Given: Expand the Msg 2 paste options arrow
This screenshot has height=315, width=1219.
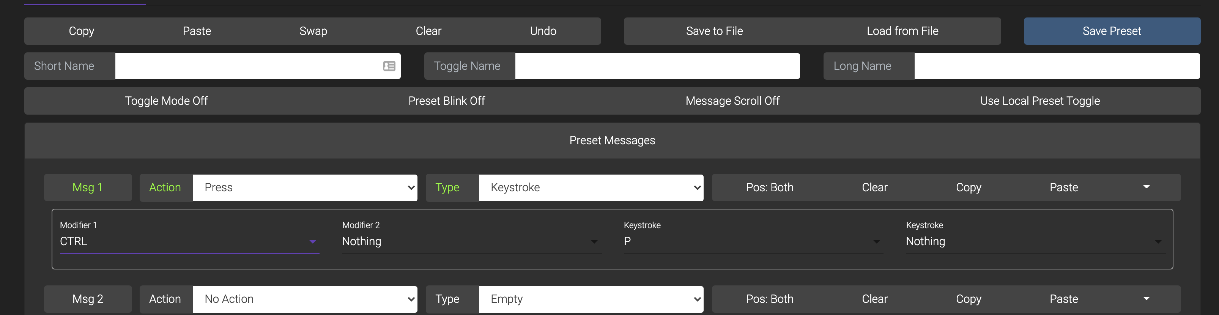Looking at the screenshot, I should [1146, 299].
